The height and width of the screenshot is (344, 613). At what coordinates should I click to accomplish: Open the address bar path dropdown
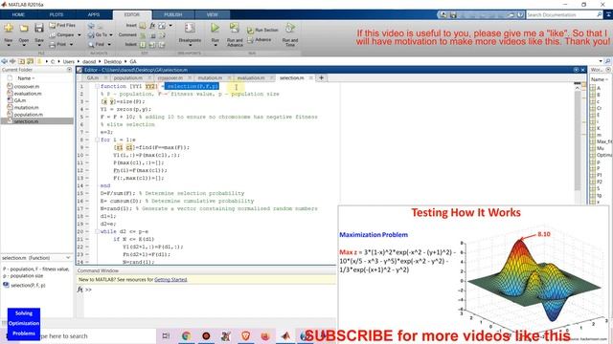pos(601,61)
